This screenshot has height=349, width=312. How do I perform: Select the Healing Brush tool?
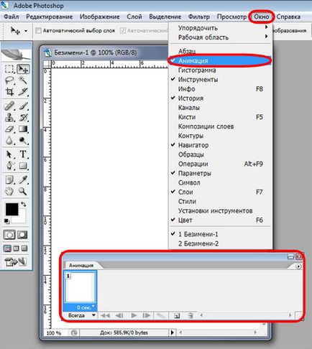pyautogui.click(x=9, y=106)
